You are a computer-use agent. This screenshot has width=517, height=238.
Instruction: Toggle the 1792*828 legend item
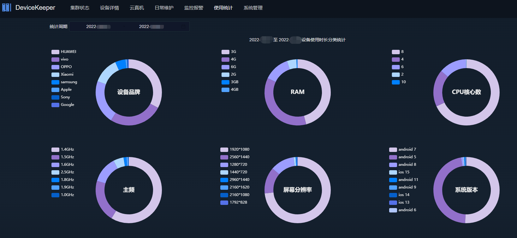tap(234, 202)
